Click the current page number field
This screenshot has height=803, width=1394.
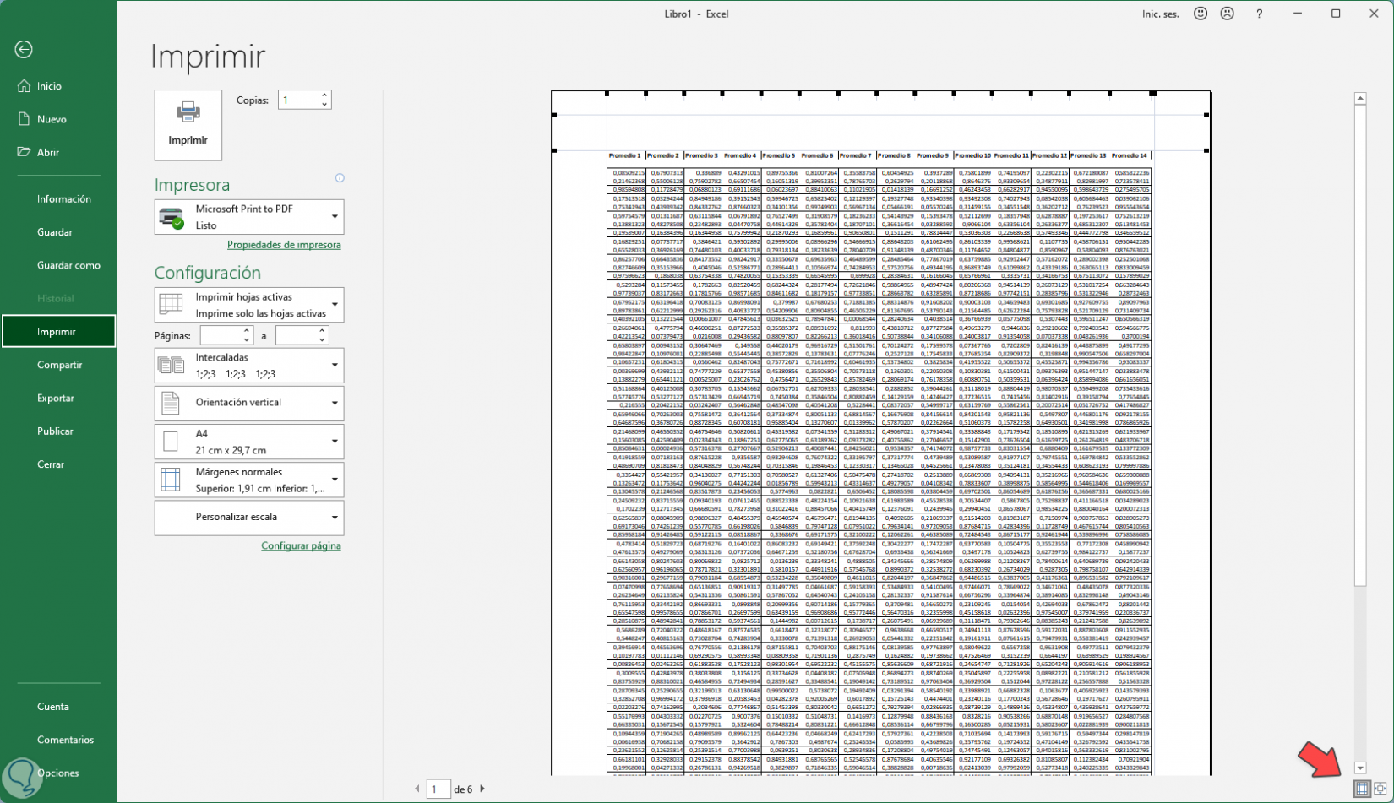pos(437,789)
